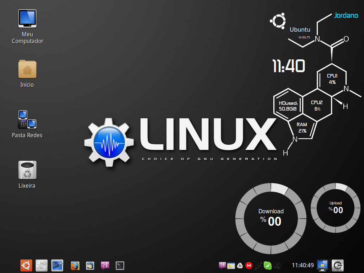
Task: Click the network connection plug icon
Action: [x=258, y=266]
